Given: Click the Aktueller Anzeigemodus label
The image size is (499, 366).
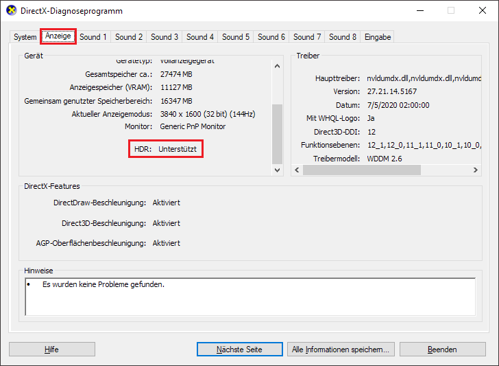Looking at the screenshot, I should (x=112, y=114).
